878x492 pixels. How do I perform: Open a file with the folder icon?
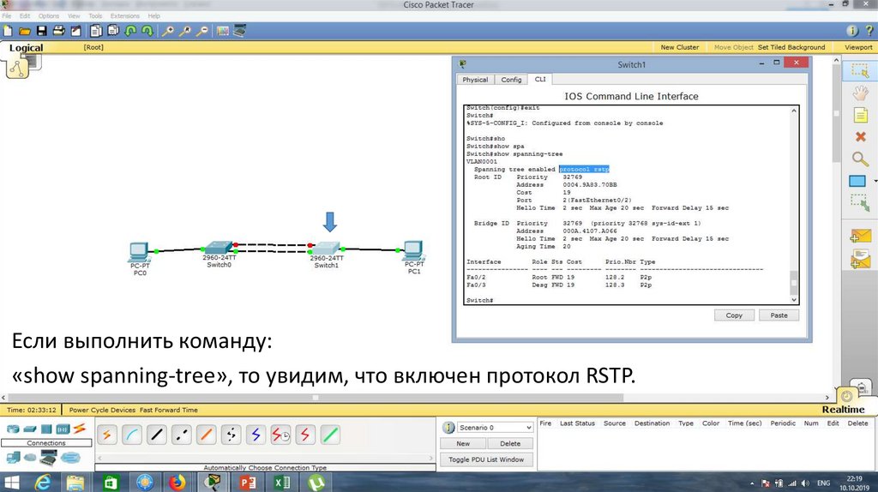(x=25, y=31)
